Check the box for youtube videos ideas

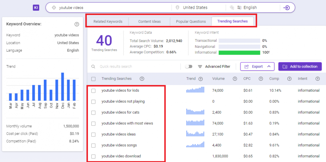[93, 135]
